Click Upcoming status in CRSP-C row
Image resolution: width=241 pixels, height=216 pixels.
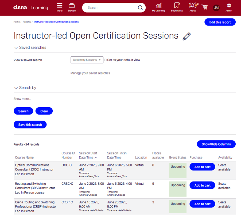178,204
